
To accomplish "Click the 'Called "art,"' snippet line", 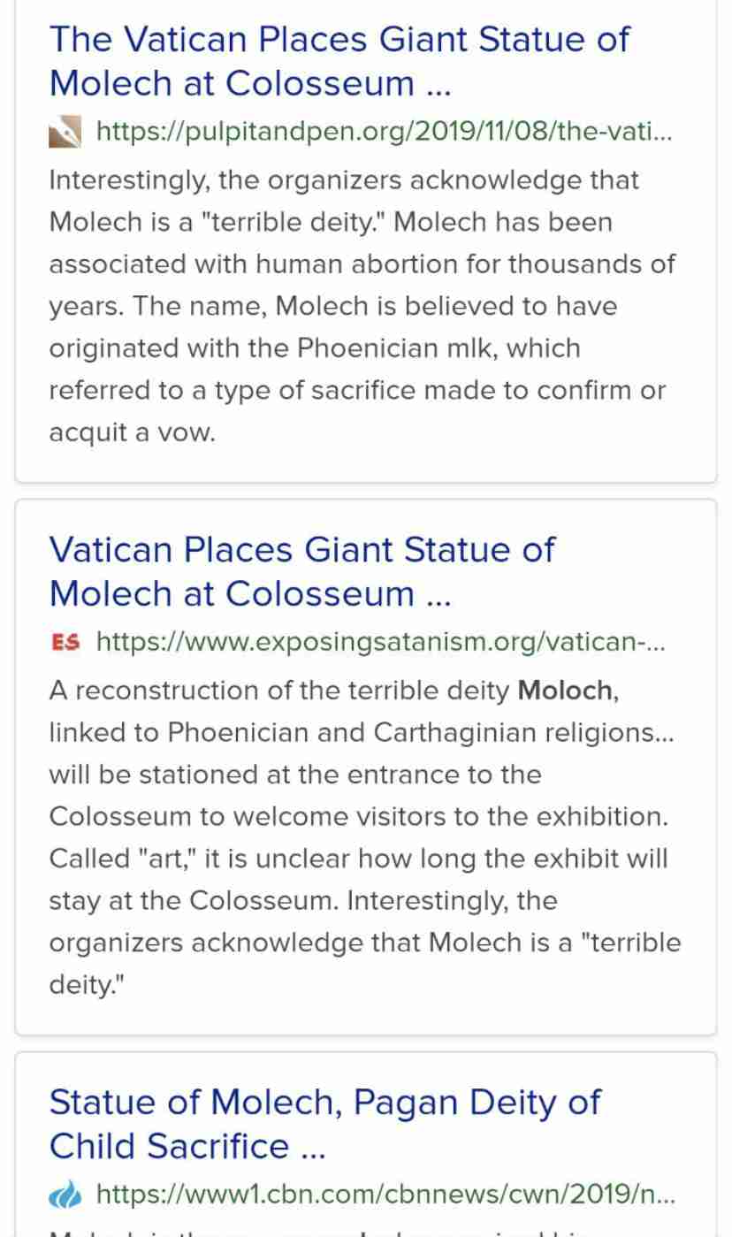I will pyautogui.click(x=358, y=858).
